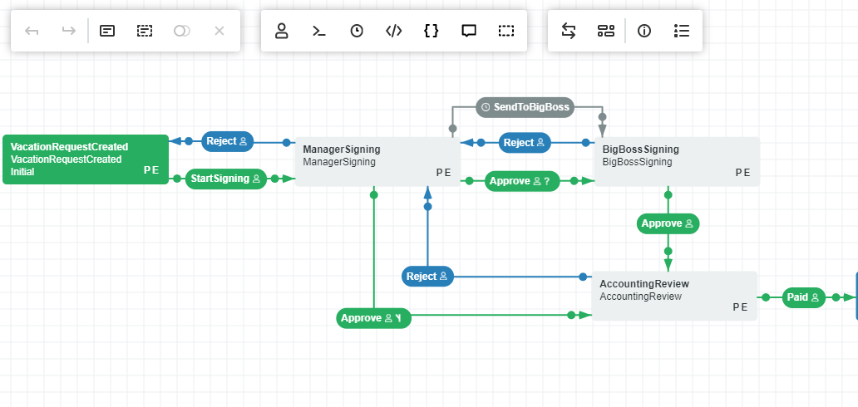Select Reject transition between BigBossSigning and ManagerSigning

(525, 143)
